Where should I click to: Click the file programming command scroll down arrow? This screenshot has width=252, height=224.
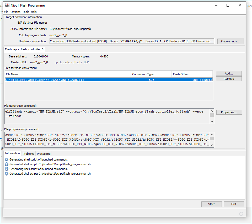[212, 145]
